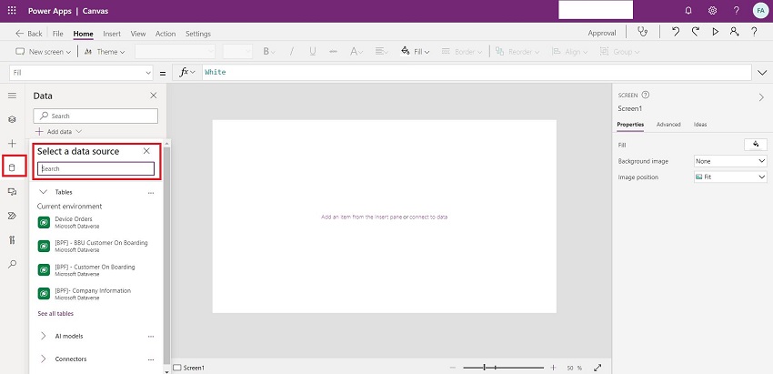Open the Insert plus icon in left rail

tap(13, 144)
